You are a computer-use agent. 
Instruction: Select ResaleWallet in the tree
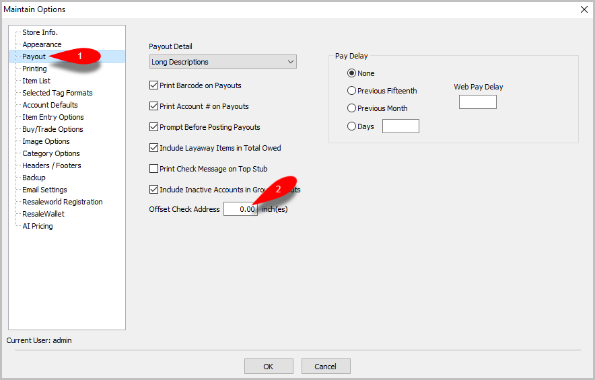[43, 215]
